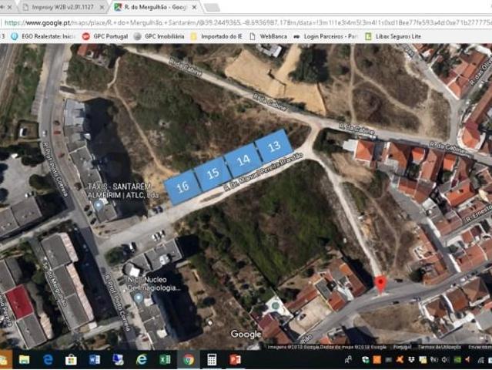Launch Microsoft Edge from the taskbar

(48, 359)
